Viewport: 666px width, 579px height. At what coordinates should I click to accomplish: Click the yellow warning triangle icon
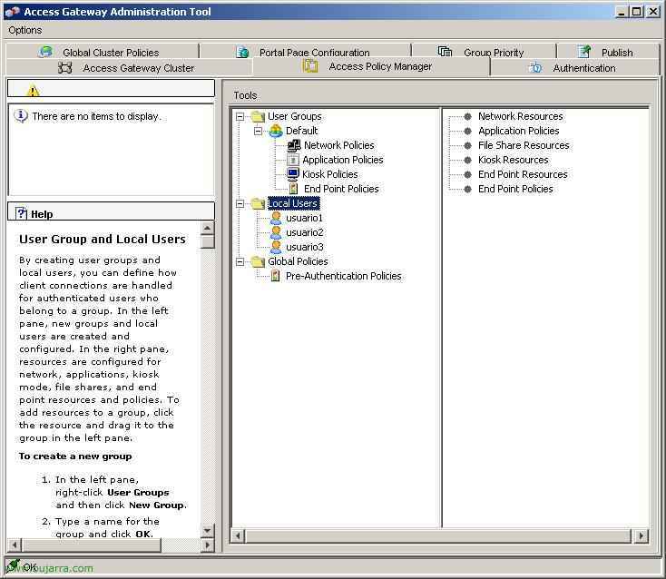33,91
